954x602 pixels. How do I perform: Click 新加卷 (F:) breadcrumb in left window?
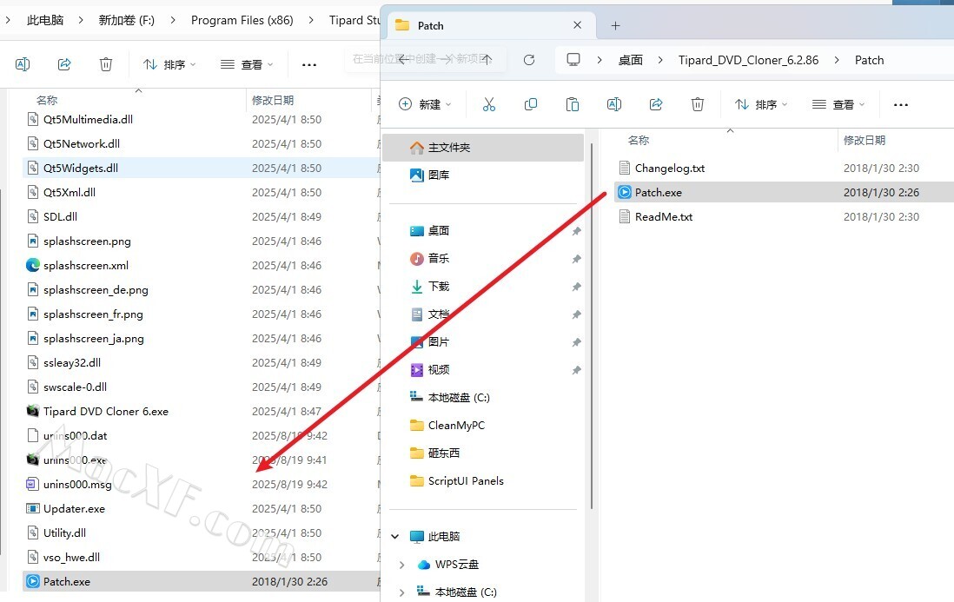coord(127,20)
